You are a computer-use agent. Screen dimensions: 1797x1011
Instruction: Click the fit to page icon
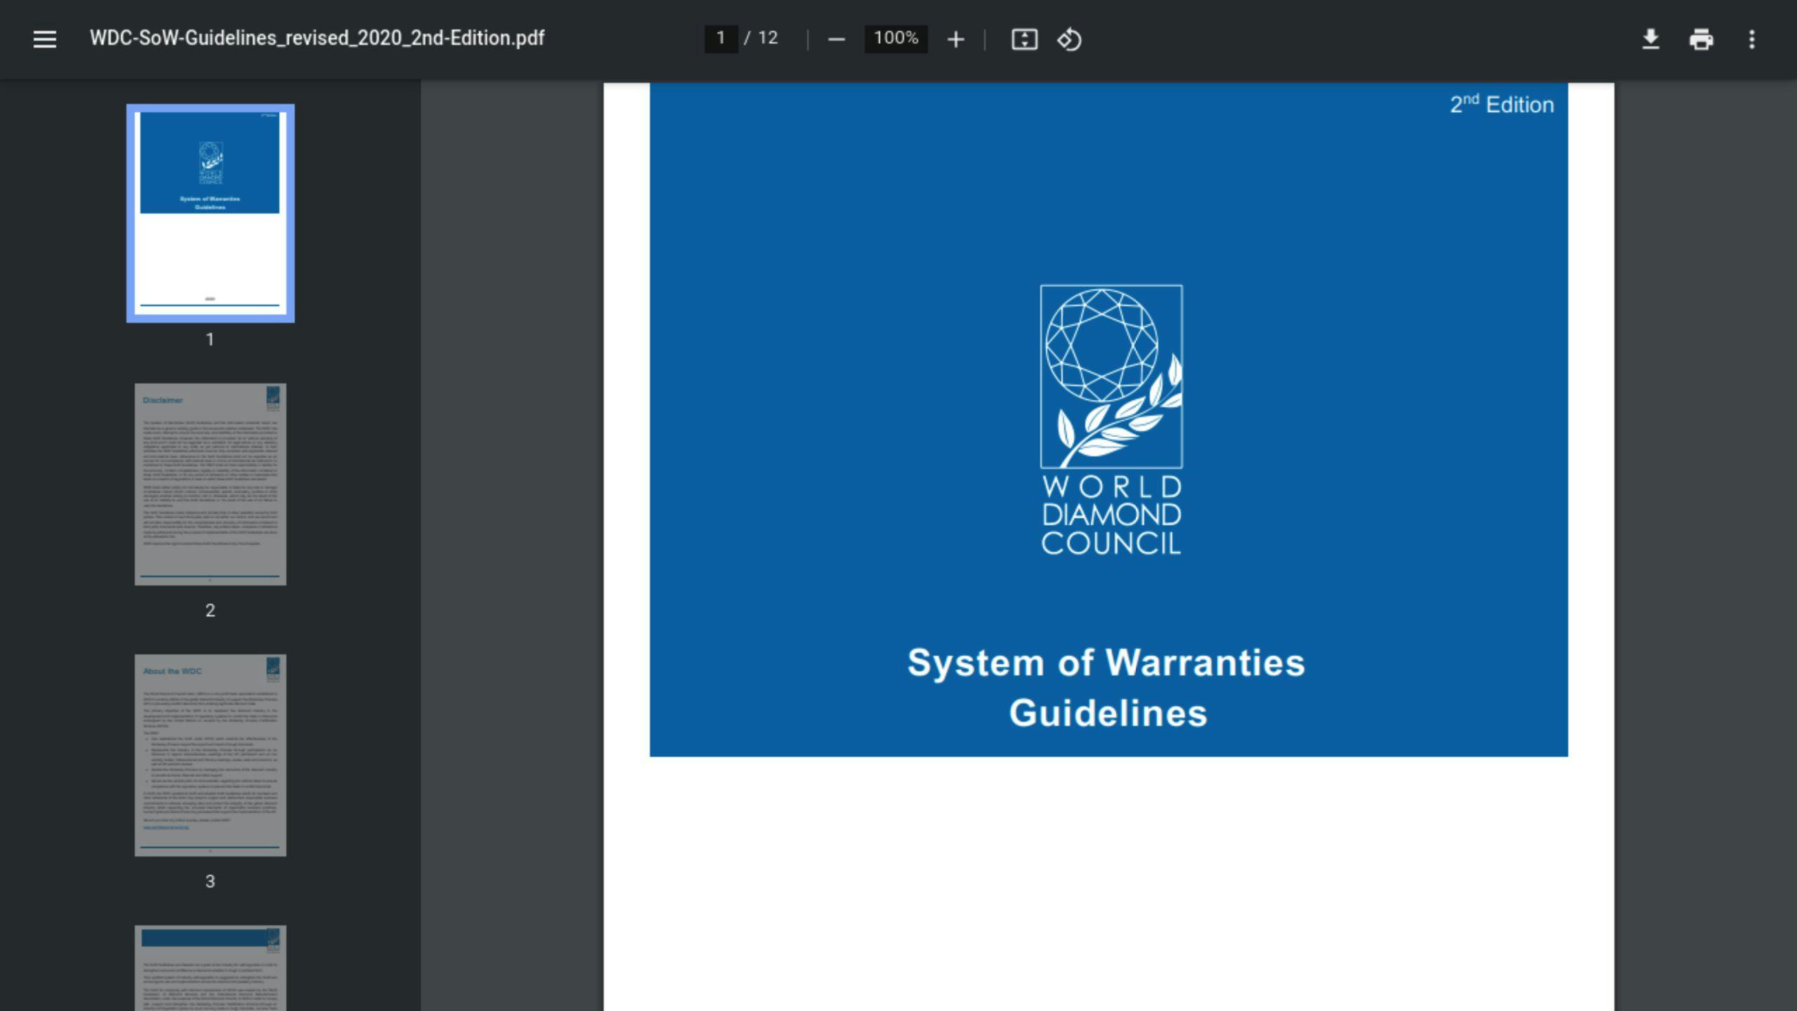[1024, 39]
